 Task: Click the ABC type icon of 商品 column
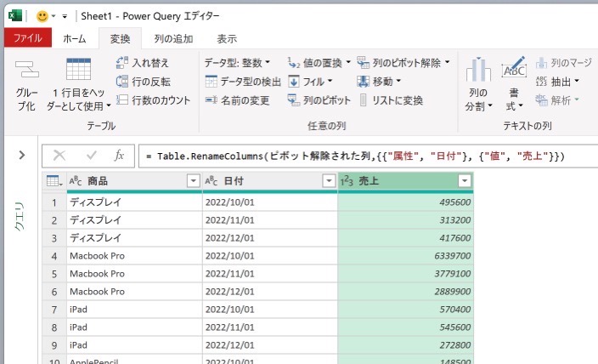(76, 180)
